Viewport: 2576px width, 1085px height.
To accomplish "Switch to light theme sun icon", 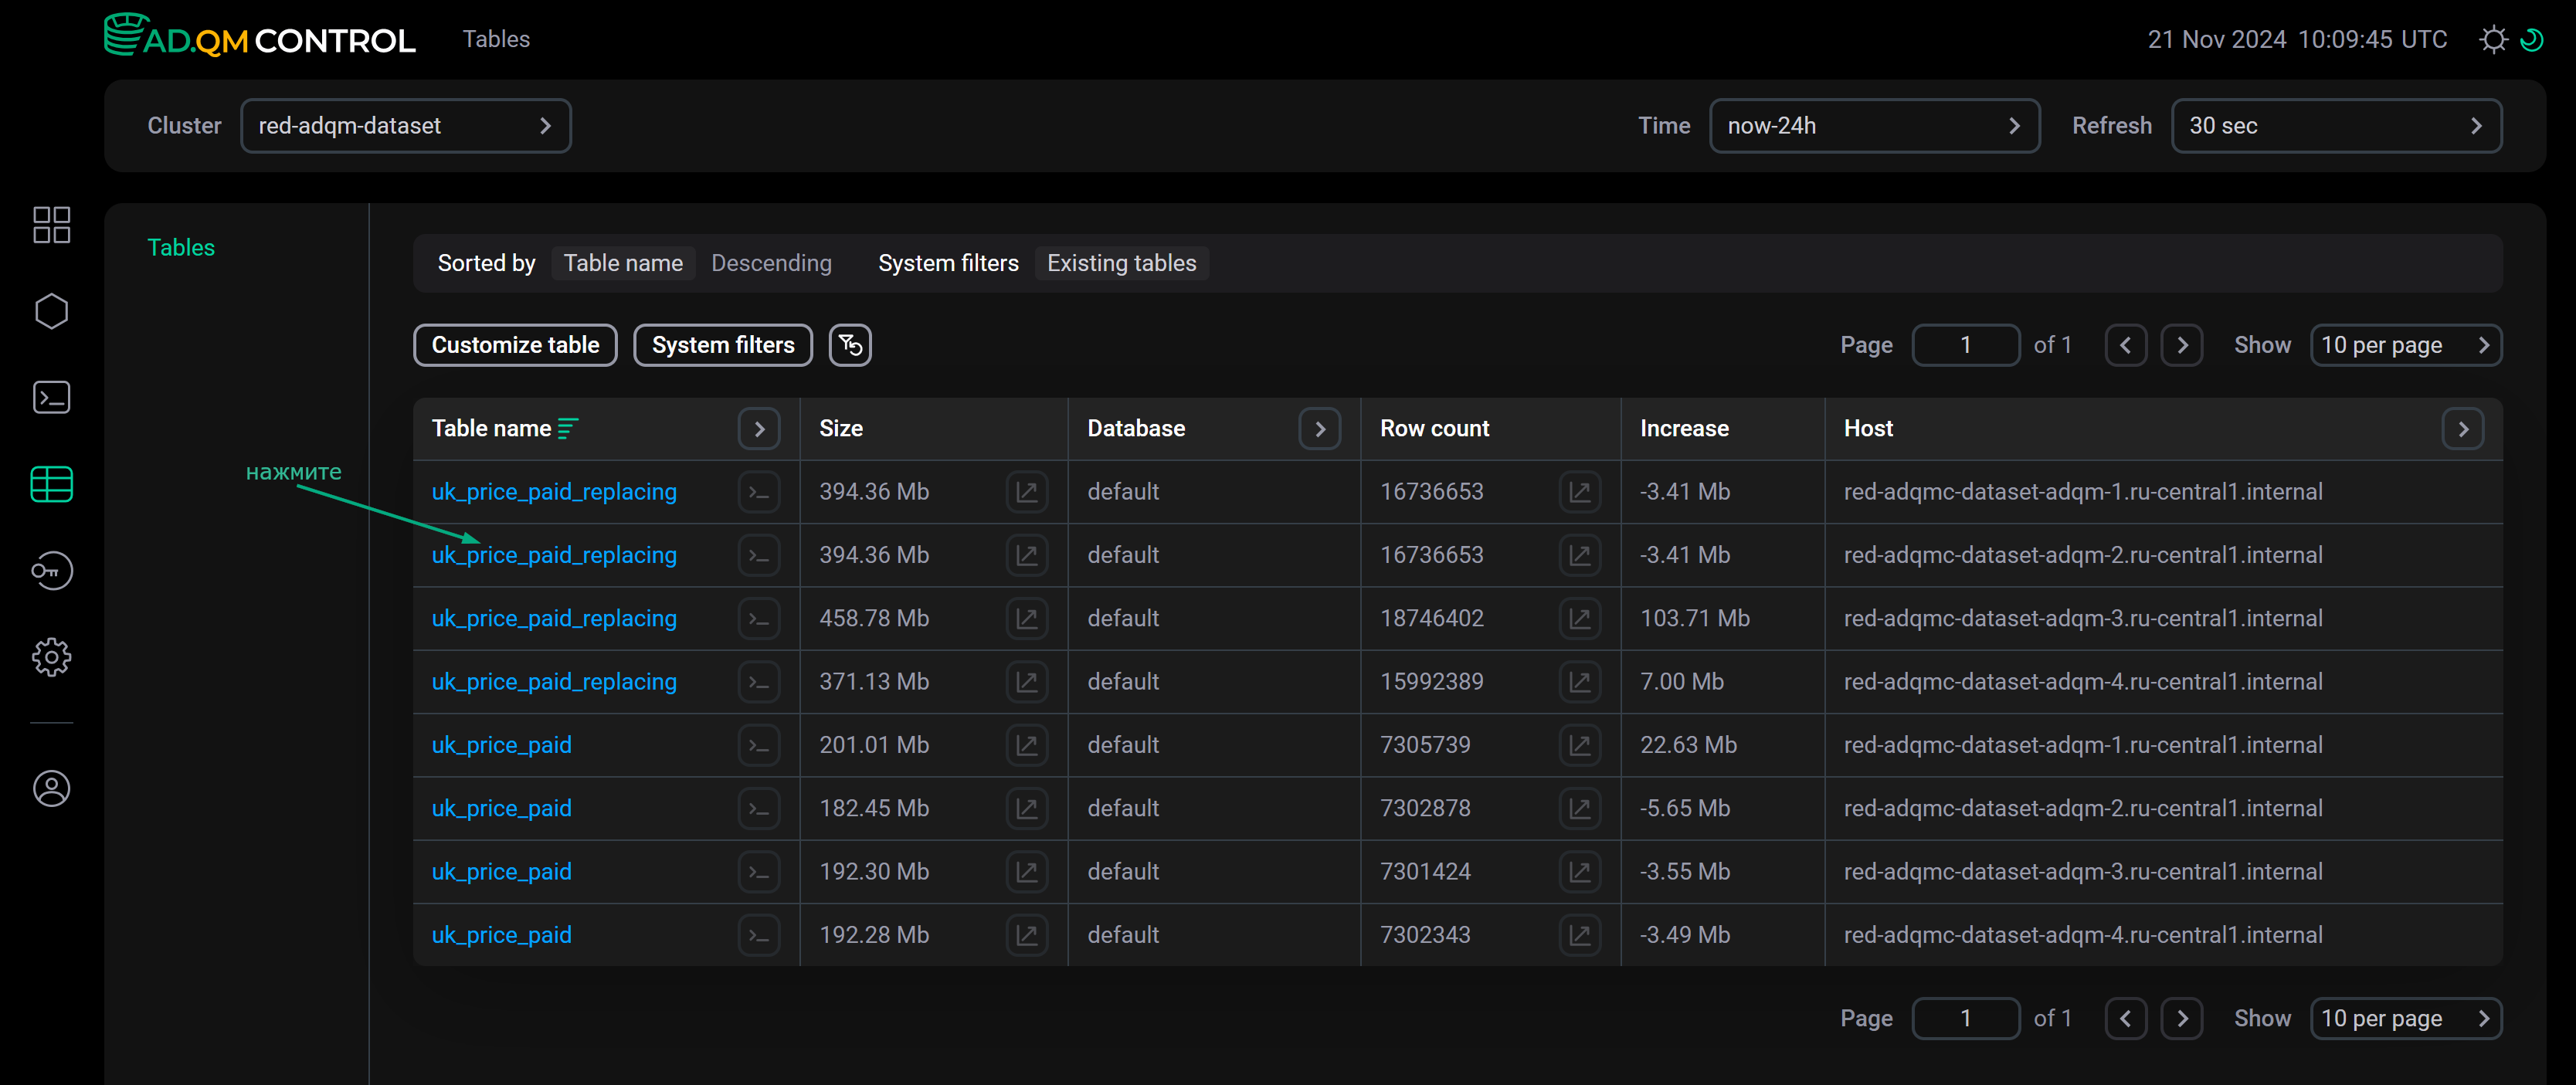I will tap(2493, 40).
